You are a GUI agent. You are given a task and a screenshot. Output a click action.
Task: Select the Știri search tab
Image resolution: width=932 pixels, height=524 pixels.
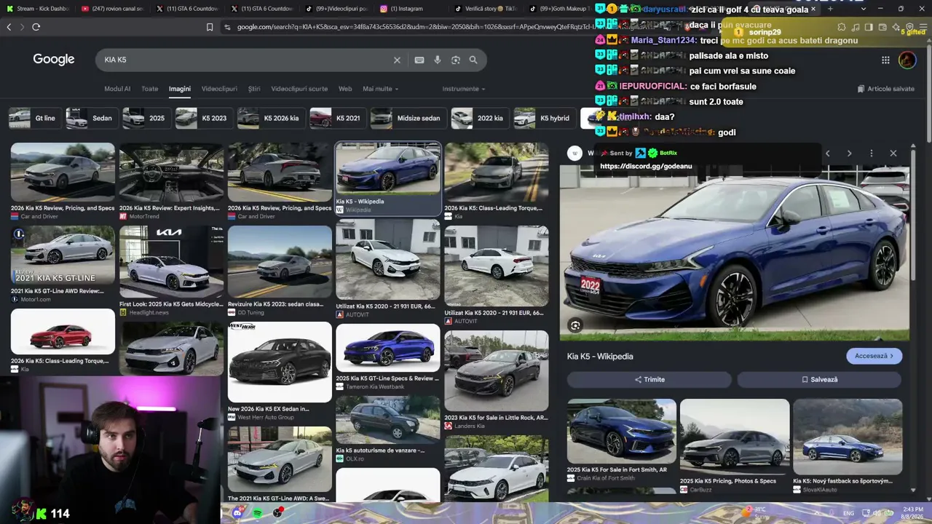(x=254, y=89)
